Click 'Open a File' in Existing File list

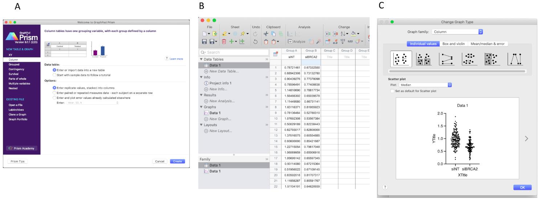(x=15, y=105)
